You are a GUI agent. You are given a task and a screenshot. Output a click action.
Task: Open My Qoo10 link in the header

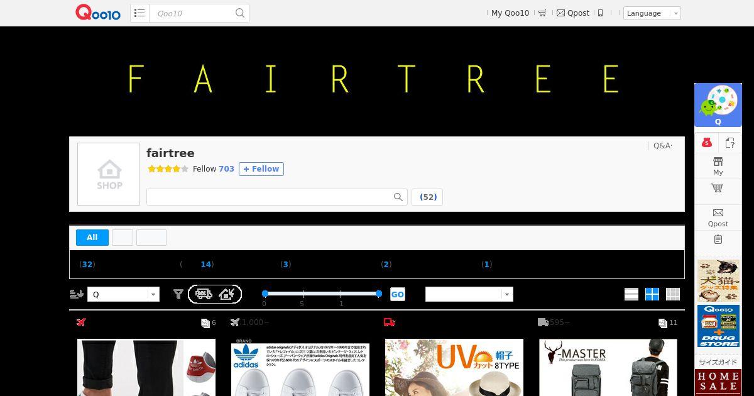510,13
